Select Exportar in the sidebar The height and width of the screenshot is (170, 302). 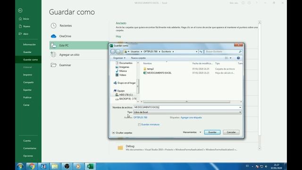coord(27,90)
